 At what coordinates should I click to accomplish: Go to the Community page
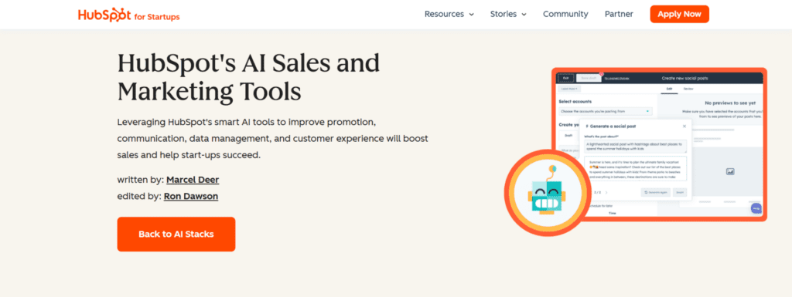coord(565,14)
